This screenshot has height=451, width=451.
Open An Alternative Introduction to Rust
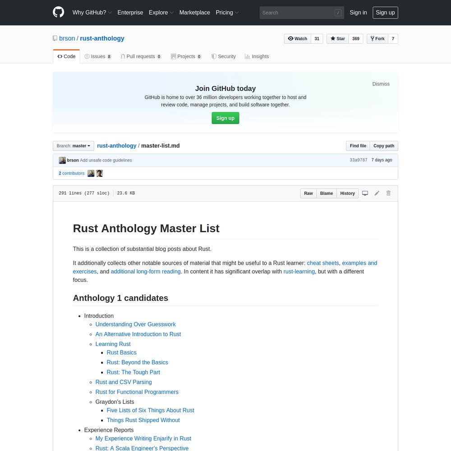click(x=138, y=334)
